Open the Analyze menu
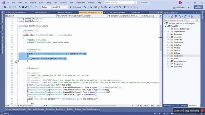This screenshot has height=115, width=205. click(x=63, y=3)
